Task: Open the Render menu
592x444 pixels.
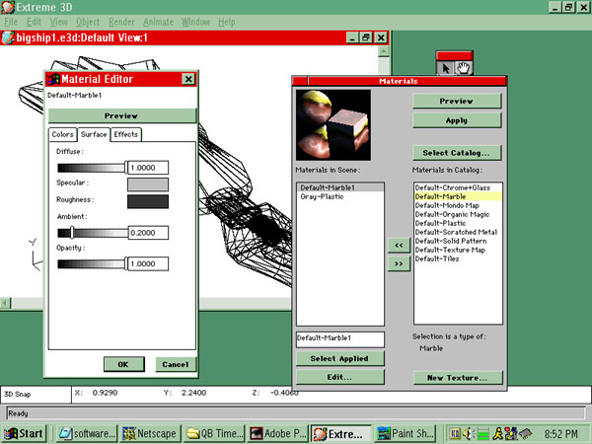Action: pyautogui.click(x=124, y=22)
